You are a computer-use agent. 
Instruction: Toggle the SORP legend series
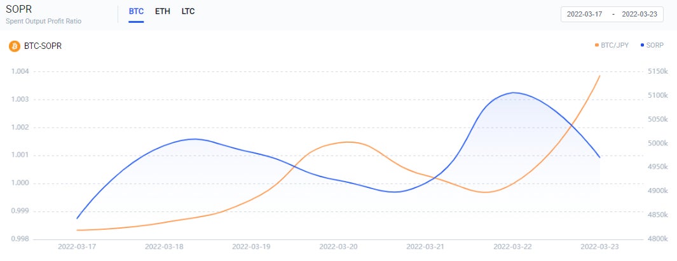pos(652,45)
